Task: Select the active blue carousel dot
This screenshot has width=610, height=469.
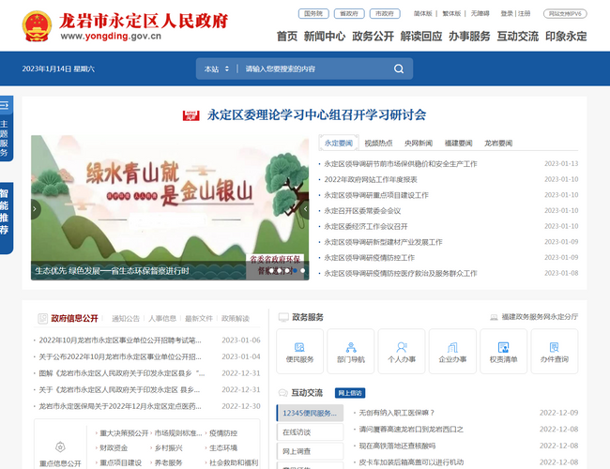Action: (295, 270)
